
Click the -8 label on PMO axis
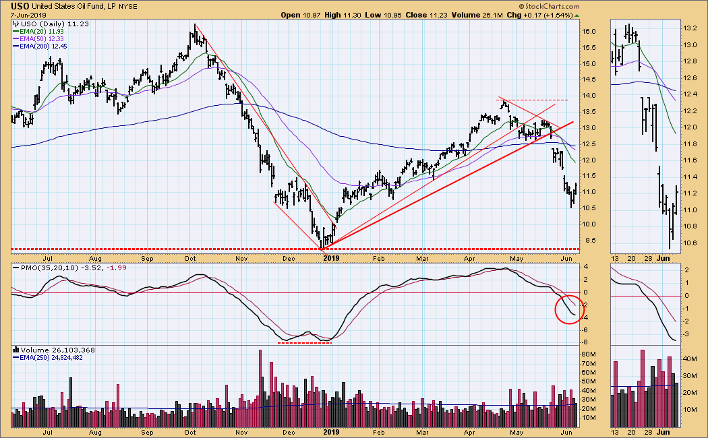(584, 342)
